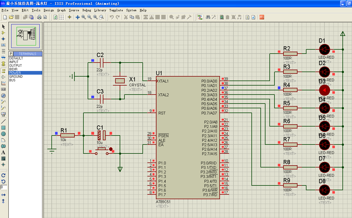Click the ARES PCB layout icon
Screen dimensions: 352x218
coord(262,17)
